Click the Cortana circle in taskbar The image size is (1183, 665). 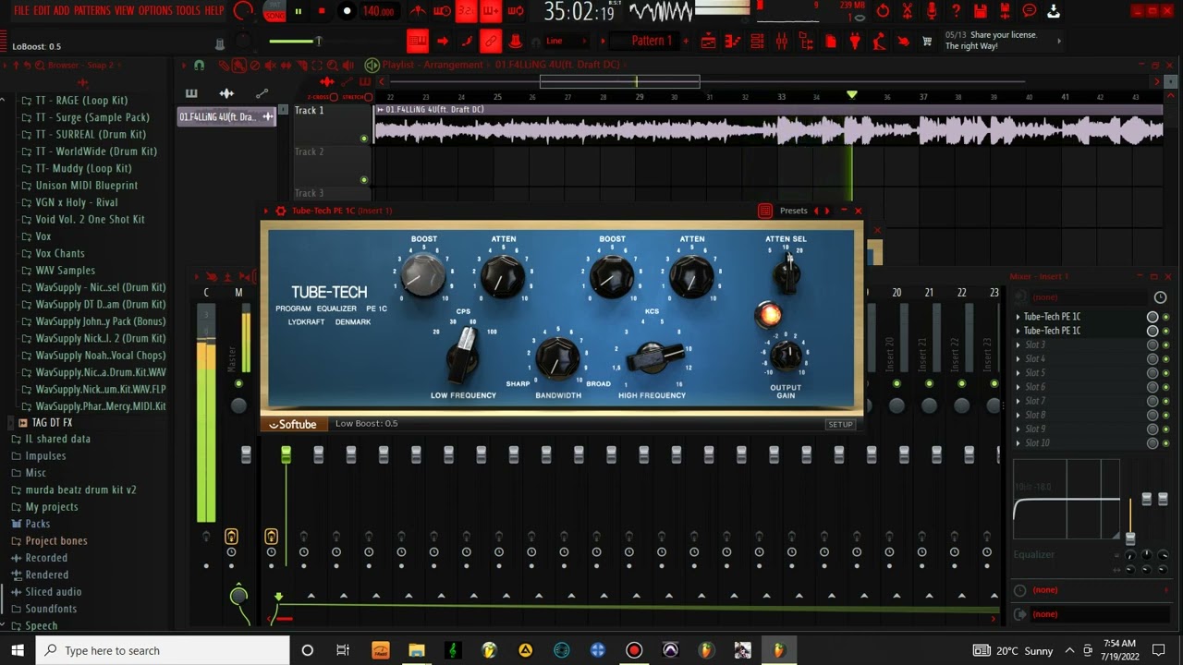pos(307,650)
